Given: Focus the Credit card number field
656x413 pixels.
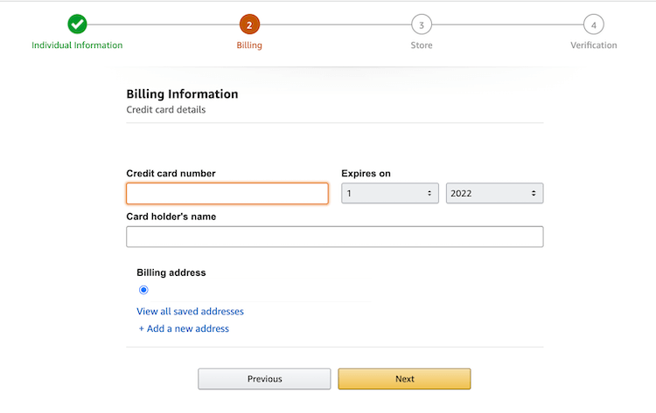Looking at the screenshot, I should coord(227,193).
